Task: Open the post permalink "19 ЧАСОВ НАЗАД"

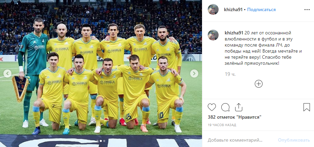Action: [222, 125]
